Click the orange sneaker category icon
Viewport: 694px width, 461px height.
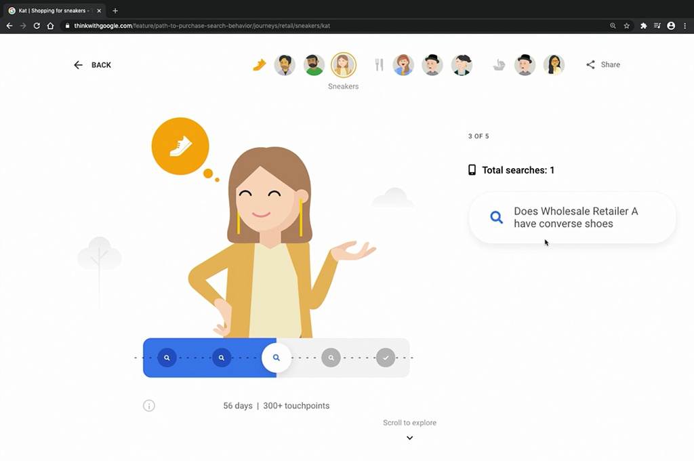pos(259,65)
